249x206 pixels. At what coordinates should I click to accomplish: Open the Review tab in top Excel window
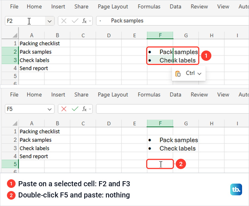tap(199, 6)
